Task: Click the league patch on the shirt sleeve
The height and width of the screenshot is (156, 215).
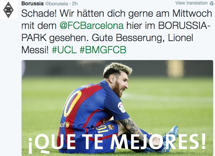Action: pos(122,107)
